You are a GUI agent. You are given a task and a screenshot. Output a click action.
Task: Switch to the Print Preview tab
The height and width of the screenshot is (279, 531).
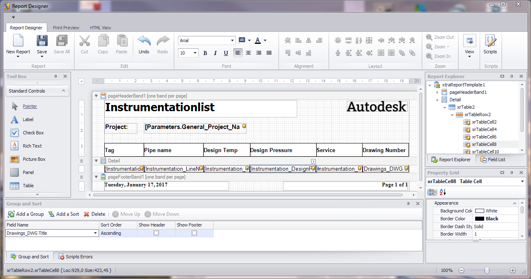pyautogui.click(x=66, y=27)
